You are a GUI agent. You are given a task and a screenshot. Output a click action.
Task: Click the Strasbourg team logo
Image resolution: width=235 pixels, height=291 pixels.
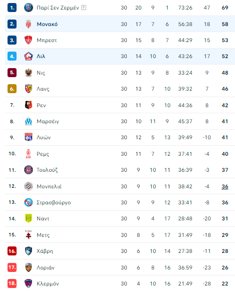click(x=29, y=202)
